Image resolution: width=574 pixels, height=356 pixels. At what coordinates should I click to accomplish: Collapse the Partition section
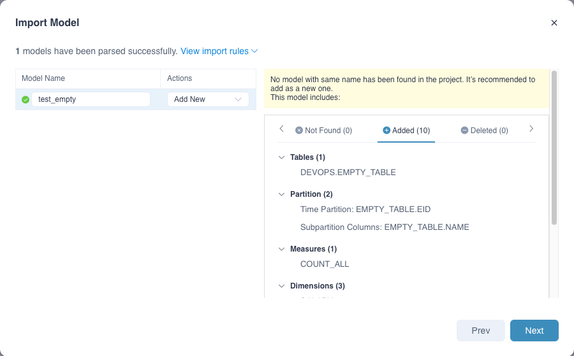(x=282, y=194)
